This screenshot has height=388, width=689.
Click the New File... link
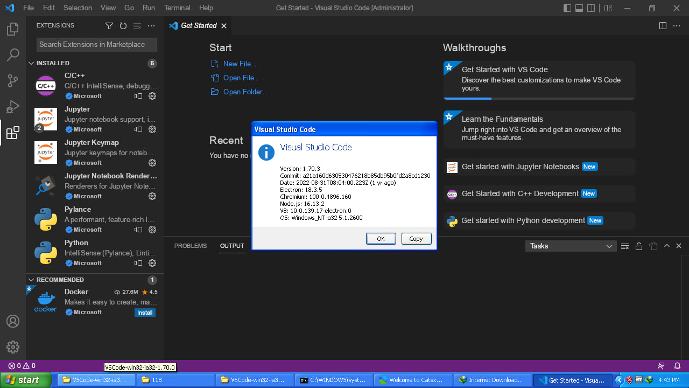pos(240,64)
